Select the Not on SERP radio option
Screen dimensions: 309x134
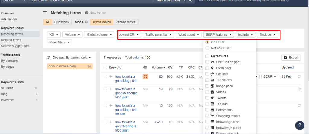pyautogui.click(x=207, y=48)
